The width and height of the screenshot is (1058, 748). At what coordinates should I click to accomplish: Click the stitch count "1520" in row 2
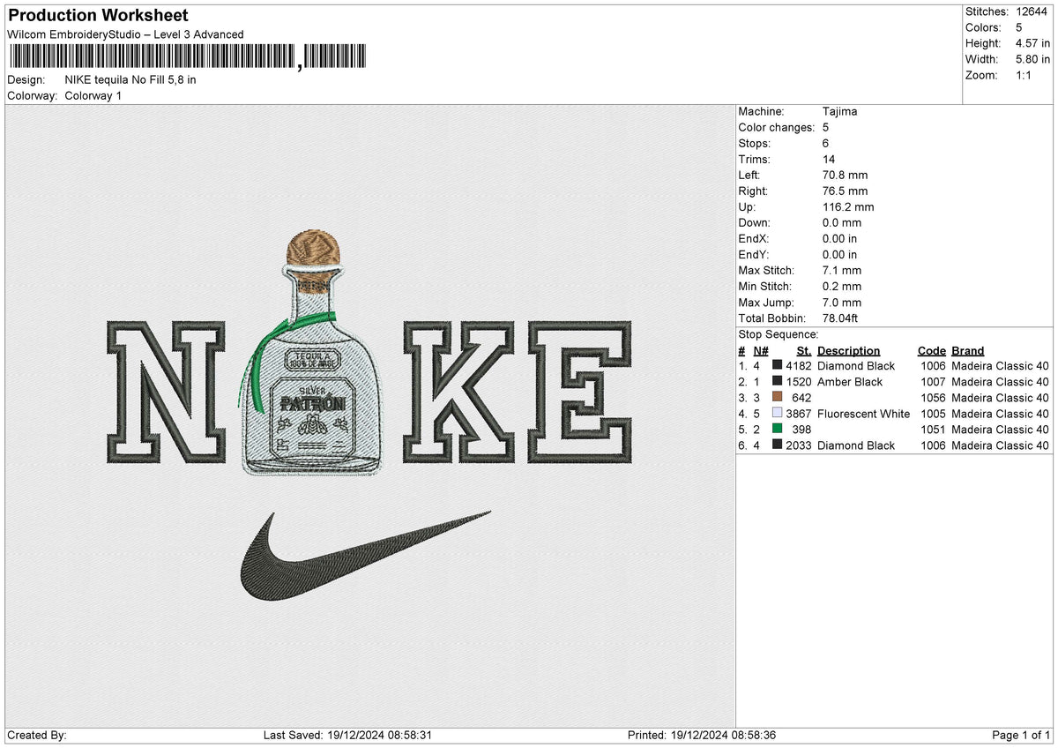(x=798, y=382)
